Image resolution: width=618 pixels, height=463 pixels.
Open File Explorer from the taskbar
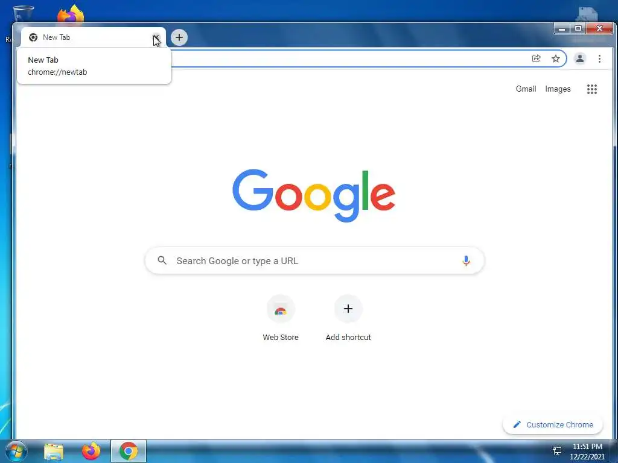[54, 451]
